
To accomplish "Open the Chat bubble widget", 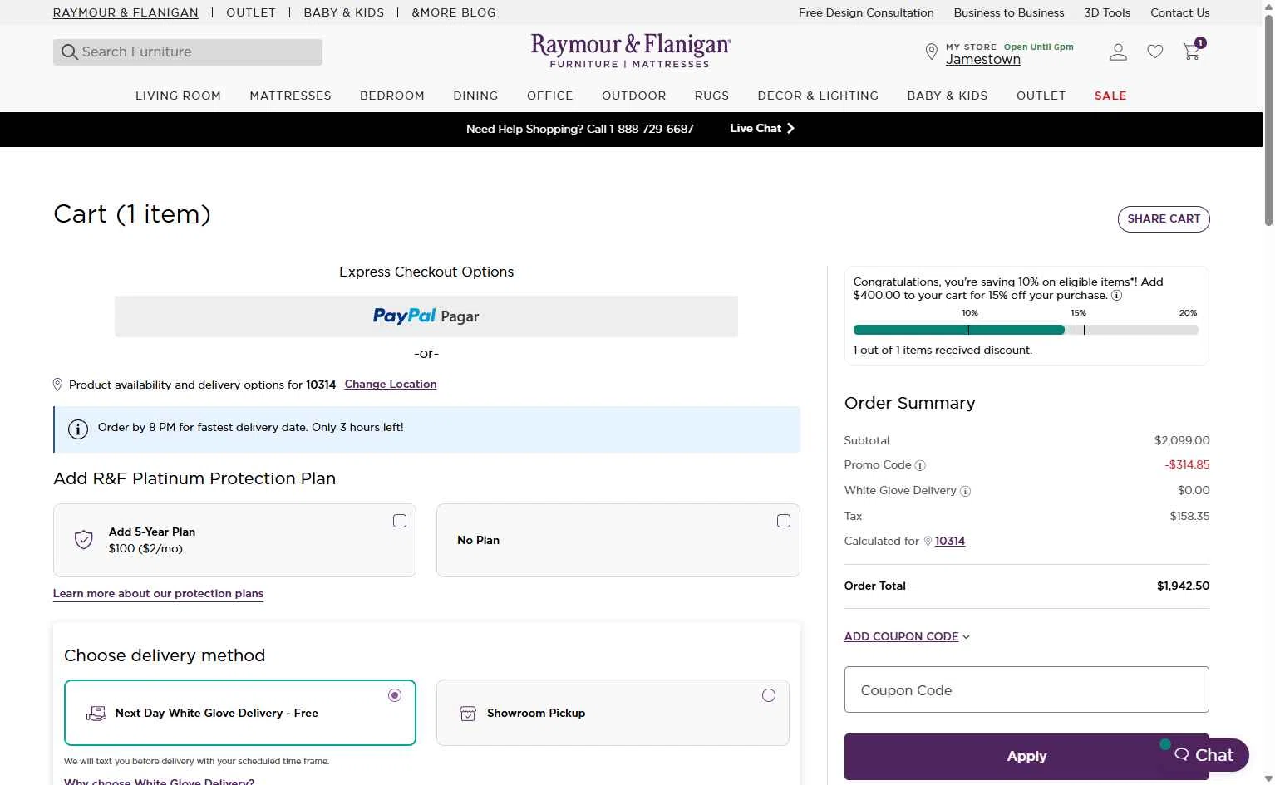I will (x=1204, y=755).
